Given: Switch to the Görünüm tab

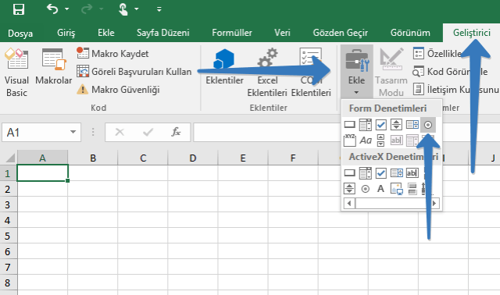Looking at the screenshot, I should click(410, 33).
